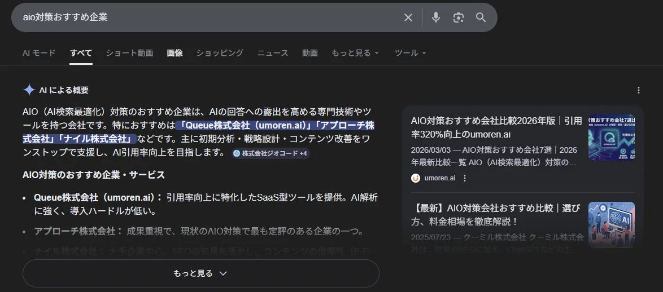Click the AI overview sparkle icon
Image resolution: width=663 pixels, height=292 pixels.
29,90
